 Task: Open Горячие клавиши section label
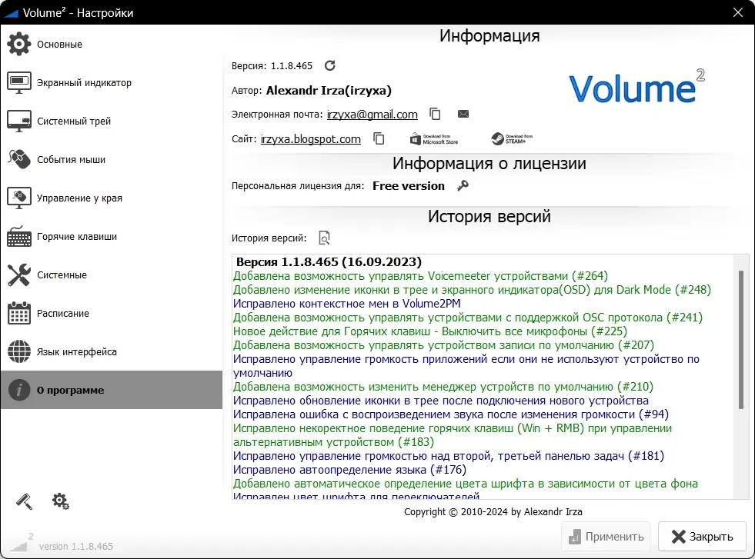[x=77, y=237]
